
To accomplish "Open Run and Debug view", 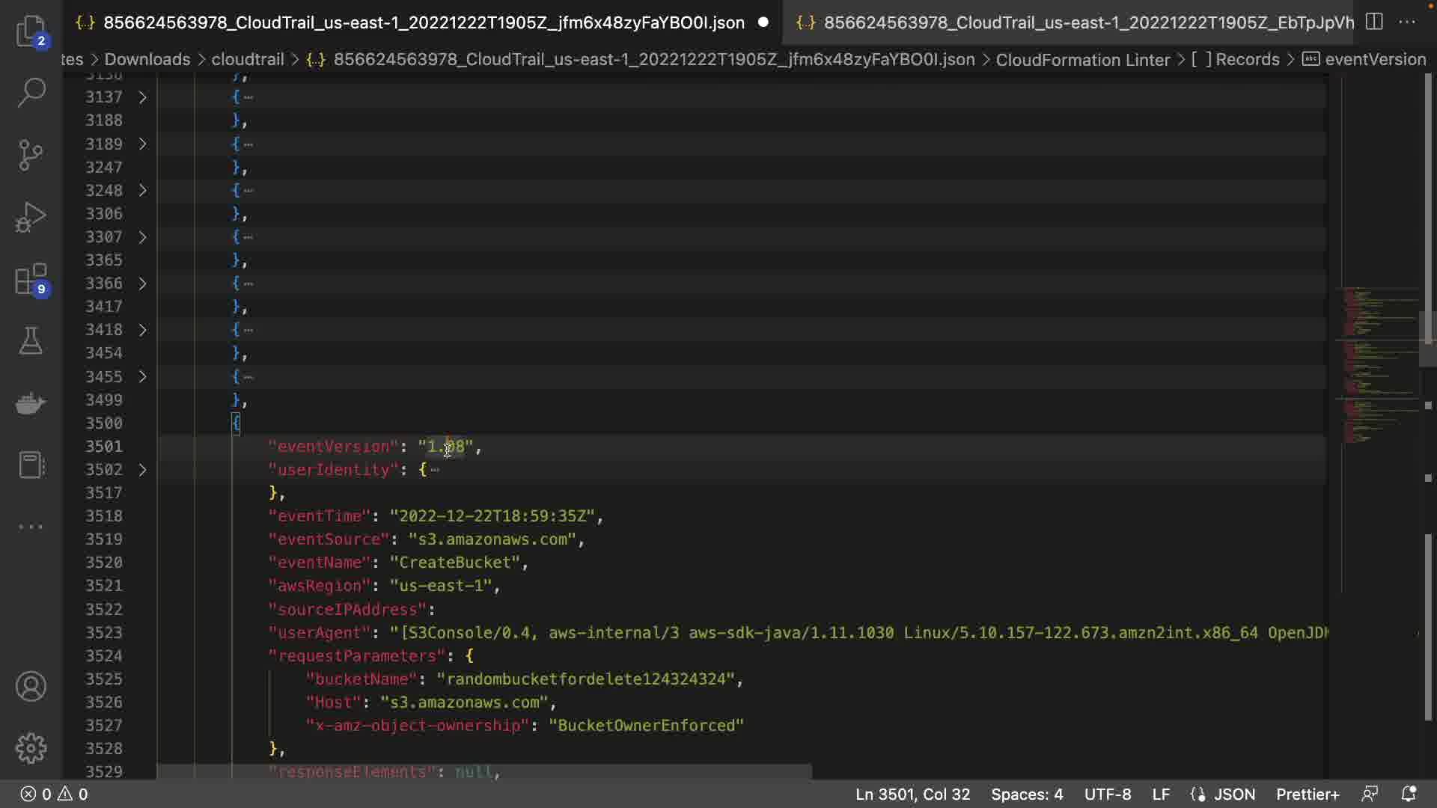I will (31, 217).
